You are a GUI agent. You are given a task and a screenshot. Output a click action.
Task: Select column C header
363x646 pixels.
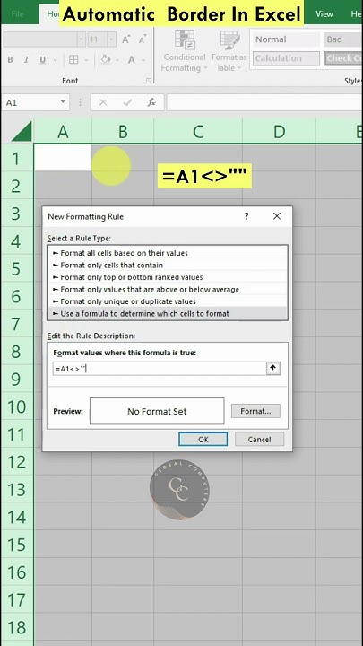click(x=198, y=131)
